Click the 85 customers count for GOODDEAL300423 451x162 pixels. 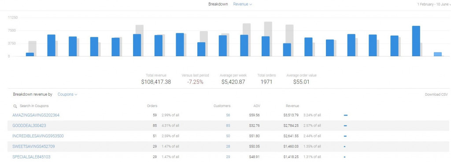(228, 126)
